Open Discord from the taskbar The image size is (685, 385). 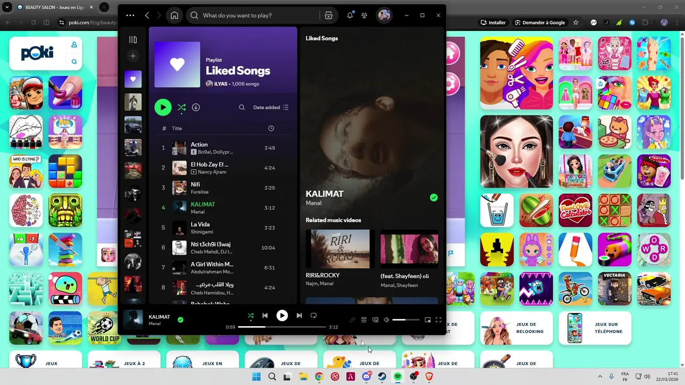click(x=367, y=376)
